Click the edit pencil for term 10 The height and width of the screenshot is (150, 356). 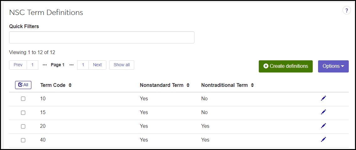pos(323,98)
